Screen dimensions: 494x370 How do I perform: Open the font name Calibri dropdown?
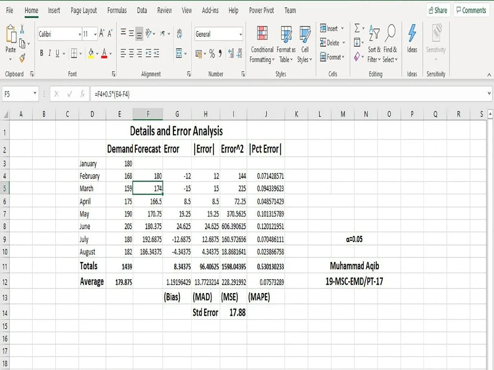(80, 35)
